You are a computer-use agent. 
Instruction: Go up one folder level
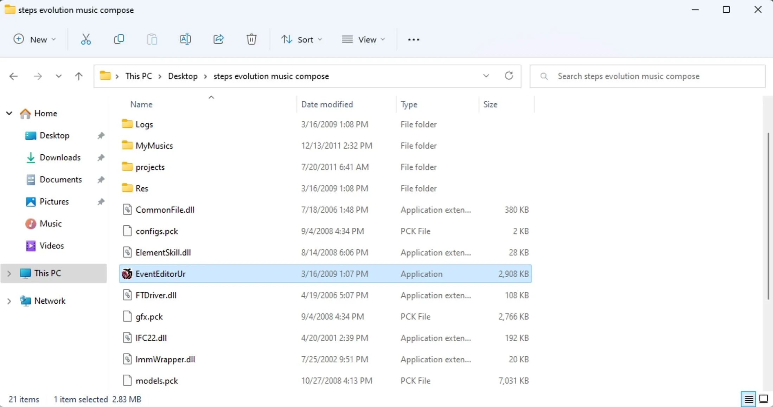tap(79, 76)
